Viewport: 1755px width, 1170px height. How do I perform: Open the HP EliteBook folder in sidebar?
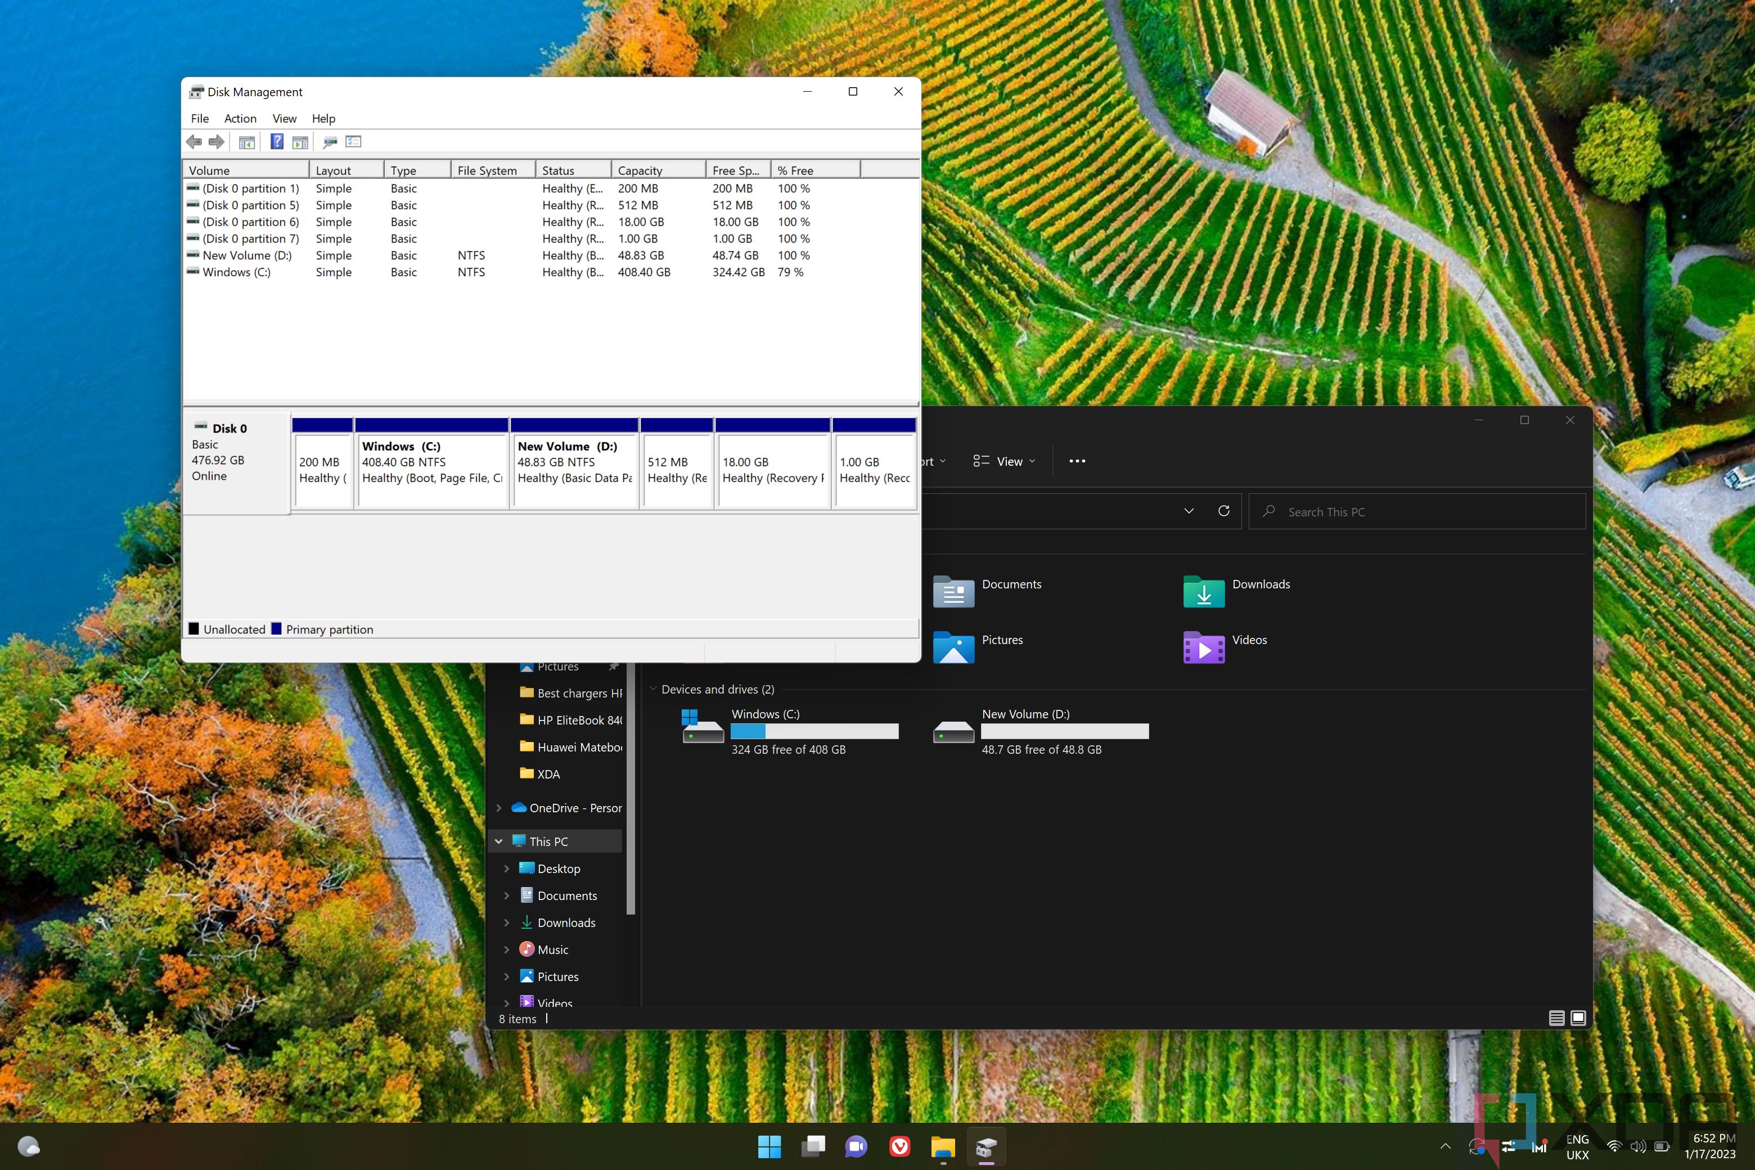click(x=571, y=720)
